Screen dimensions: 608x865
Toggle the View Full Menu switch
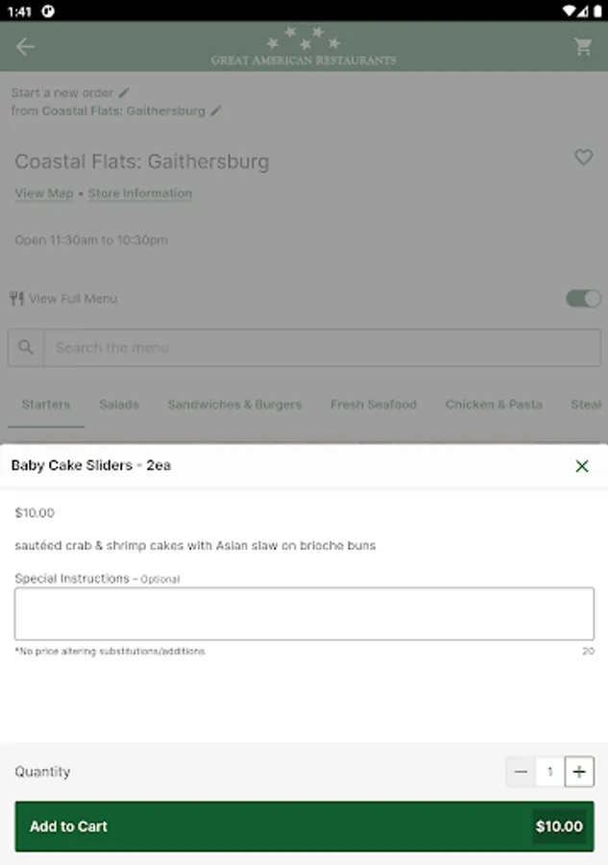pyautogui.click(x=583, y=299)
